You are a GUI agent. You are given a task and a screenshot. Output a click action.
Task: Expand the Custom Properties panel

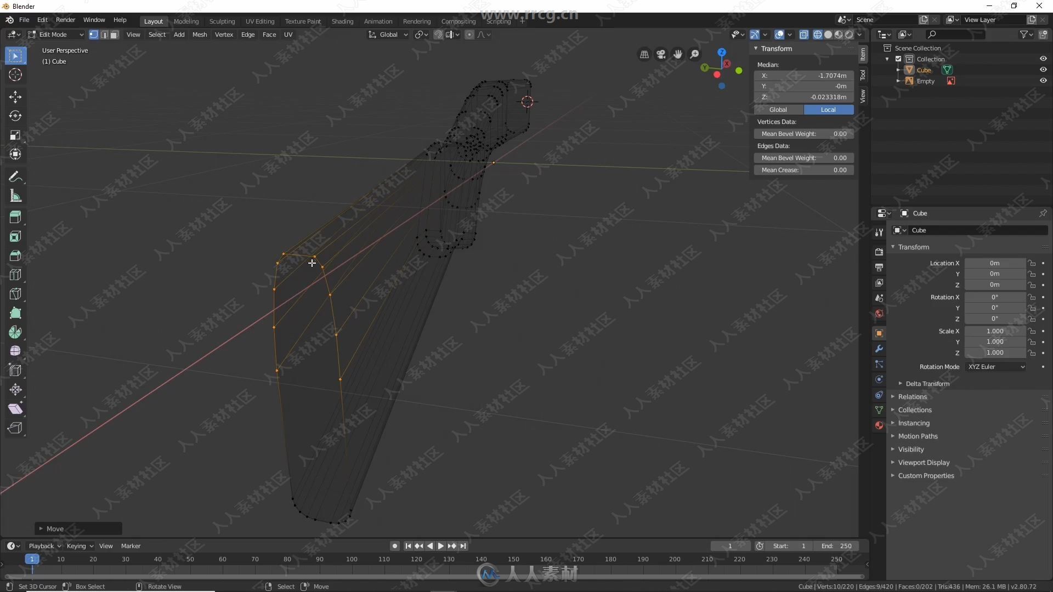pyautogui.click(x=926, y=476)
